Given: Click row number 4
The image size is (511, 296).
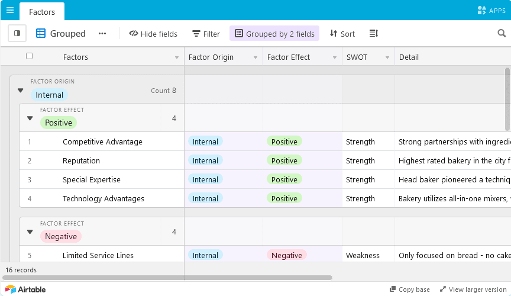Looking at the screenshot, I should coord(30,198).
